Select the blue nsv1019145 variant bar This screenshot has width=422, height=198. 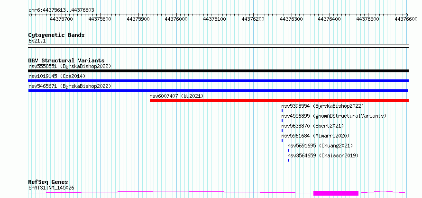pyautogui.click(x=218, y=81)
